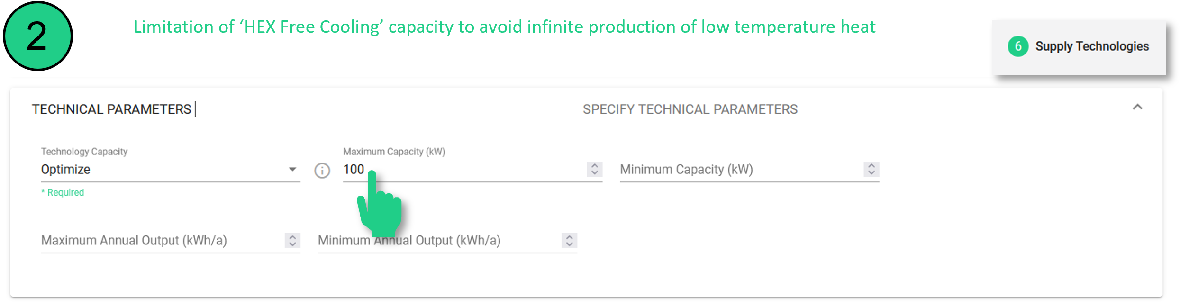The height and width of the screenshot is (307, 1180).
Task: Go to the Supply Technologies step
Action: [1092, 46]
